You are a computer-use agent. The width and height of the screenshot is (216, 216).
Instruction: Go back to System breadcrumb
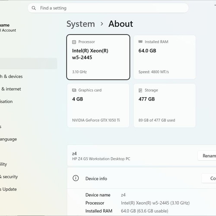[x=81, y=24]
